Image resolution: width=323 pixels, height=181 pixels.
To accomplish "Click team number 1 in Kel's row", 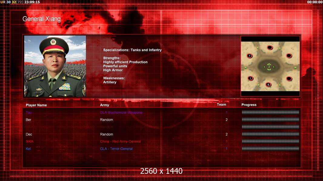I will point(226,149).
